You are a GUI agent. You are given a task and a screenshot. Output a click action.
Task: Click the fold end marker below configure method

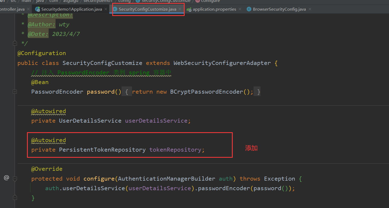click(15, 198)
